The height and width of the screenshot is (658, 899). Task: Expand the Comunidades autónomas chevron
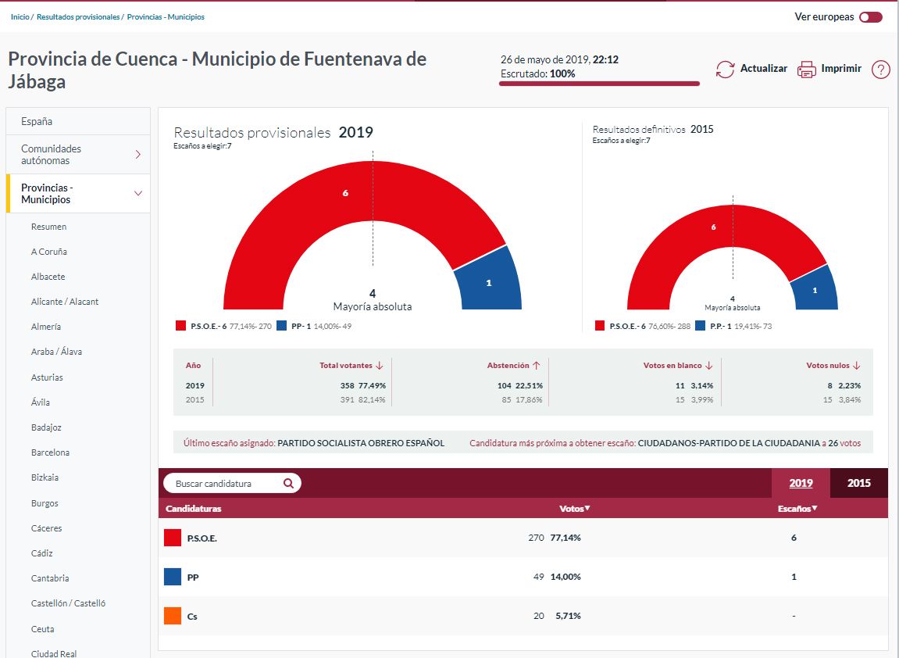tap(138, 155)
